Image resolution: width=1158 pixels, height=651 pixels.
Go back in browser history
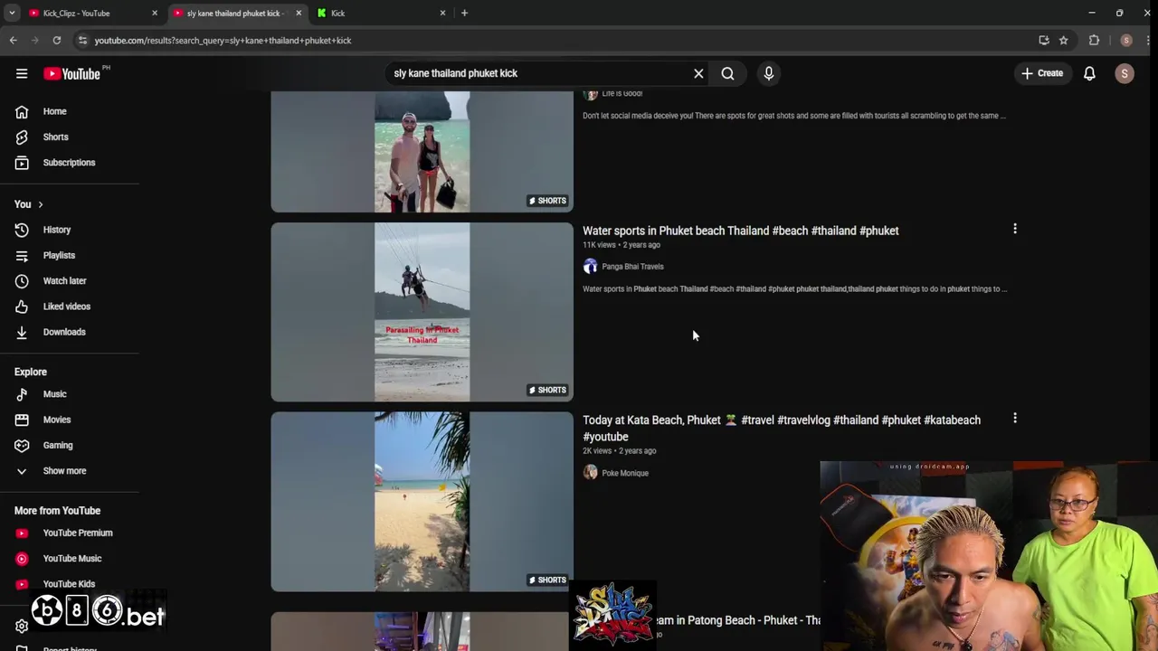13,40
